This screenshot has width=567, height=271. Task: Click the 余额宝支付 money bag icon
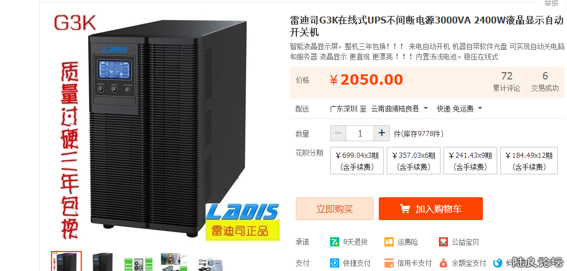coord(443,262)
